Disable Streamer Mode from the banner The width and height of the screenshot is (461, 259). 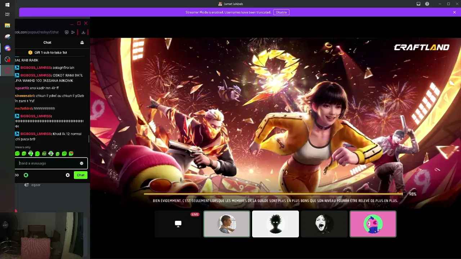click(x=281, y=12)
